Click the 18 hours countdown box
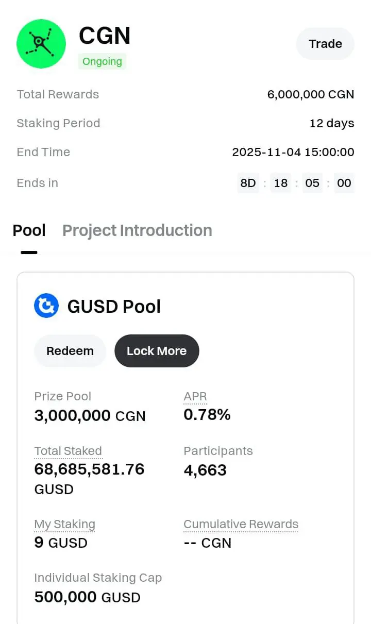Image resolution: width=371 pixels, height=624 pixels. point(281,183)
